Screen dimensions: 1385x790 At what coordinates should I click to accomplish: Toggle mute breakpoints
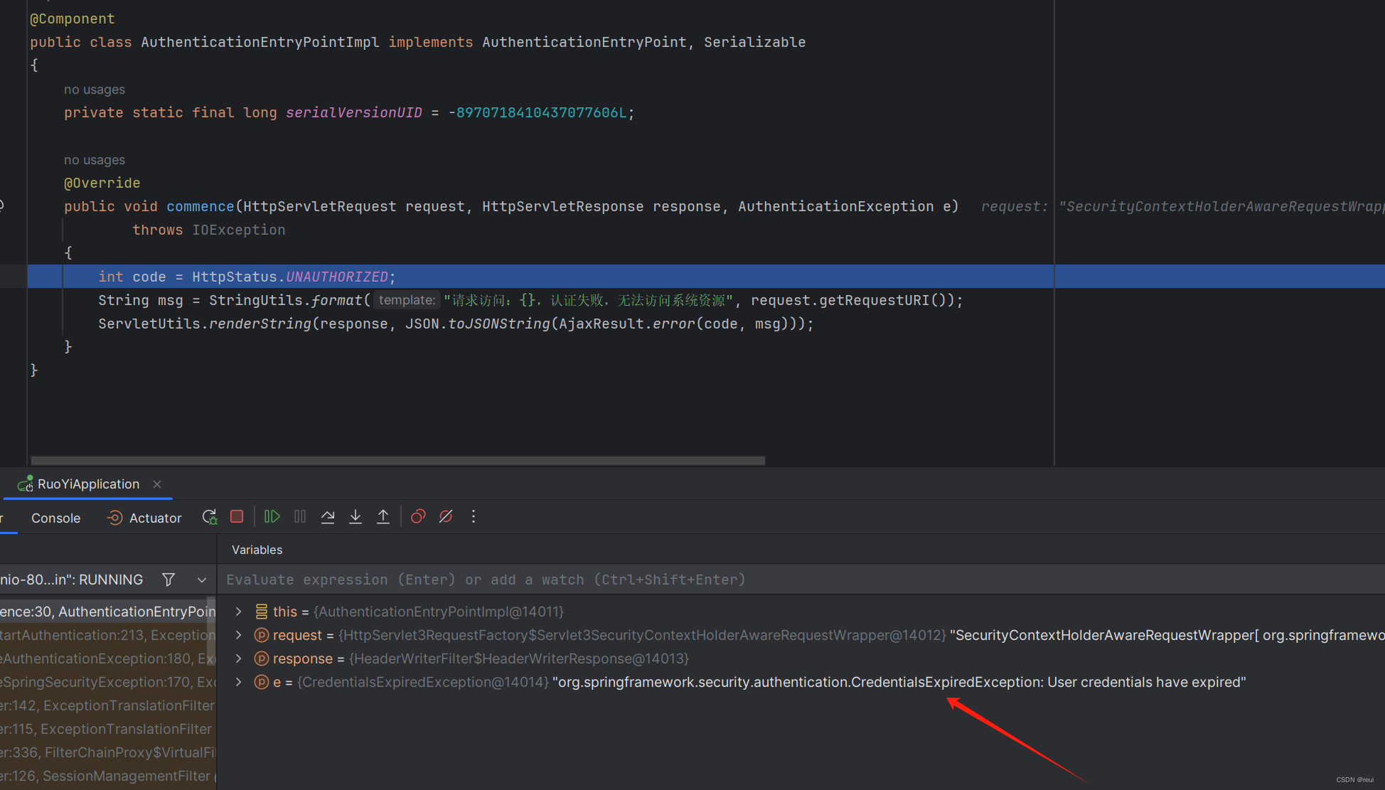(x=446, y=517)
